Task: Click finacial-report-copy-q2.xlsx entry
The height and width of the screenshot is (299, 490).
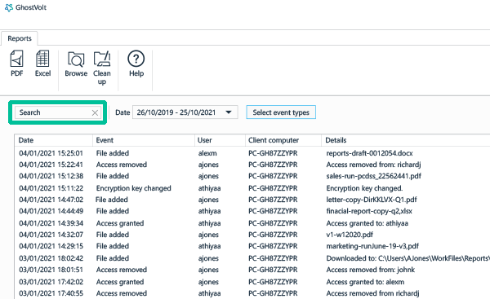Action: 369,211
